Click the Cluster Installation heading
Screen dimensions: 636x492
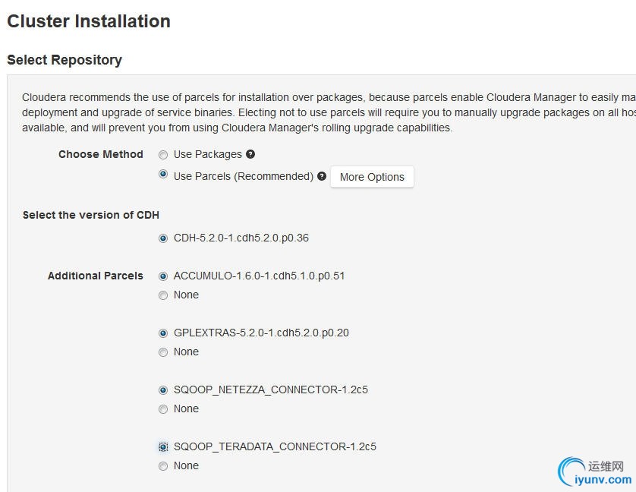[x=89, y=21]
